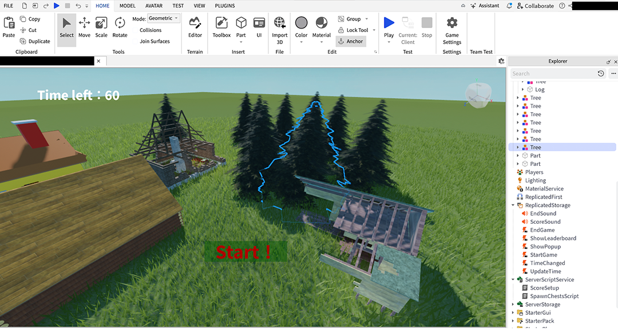This screenshot has width=618, height=332.
Task: Toggle the Anchor option
Action: click(350, 41)
